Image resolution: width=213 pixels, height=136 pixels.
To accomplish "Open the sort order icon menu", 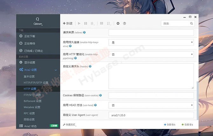I will [x=109, y=23].
